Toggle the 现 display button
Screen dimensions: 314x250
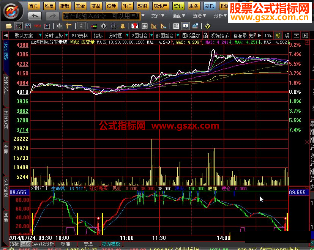point(287,36)
